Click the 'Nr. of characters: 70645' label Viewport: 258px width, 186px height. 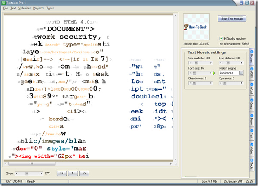(234, 44)
